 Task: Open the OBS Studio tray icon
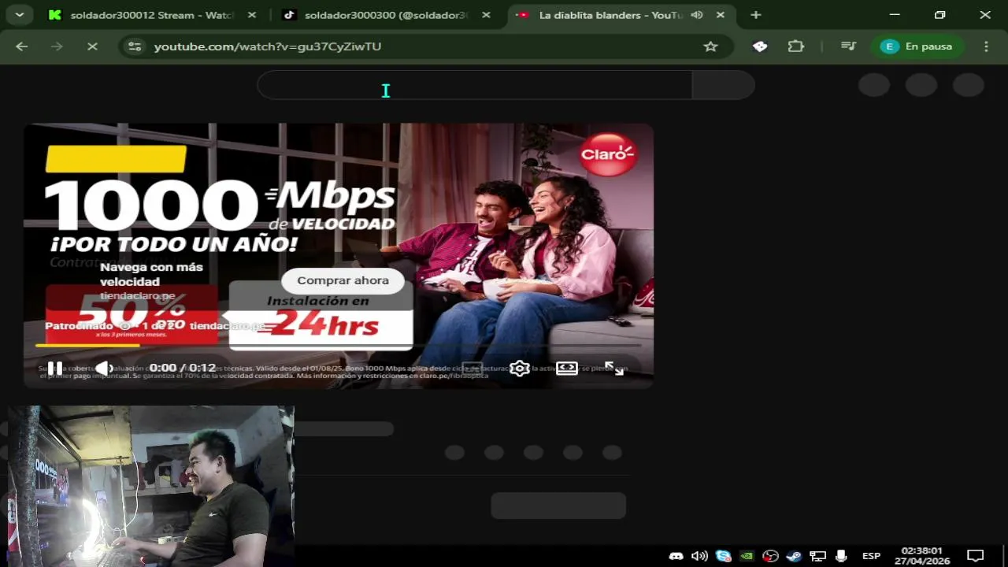click(770, 556)
